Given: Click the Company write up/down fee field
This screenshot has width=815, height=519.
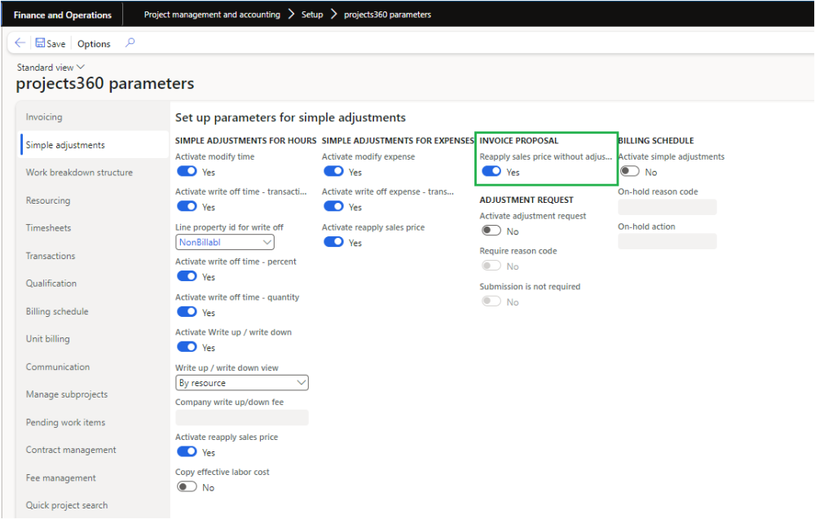Looking at the screenshot, I should [x=242, y=417].
